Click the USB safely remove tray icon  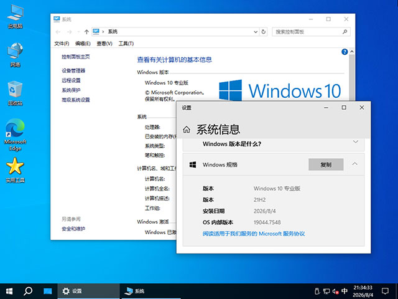317,291
